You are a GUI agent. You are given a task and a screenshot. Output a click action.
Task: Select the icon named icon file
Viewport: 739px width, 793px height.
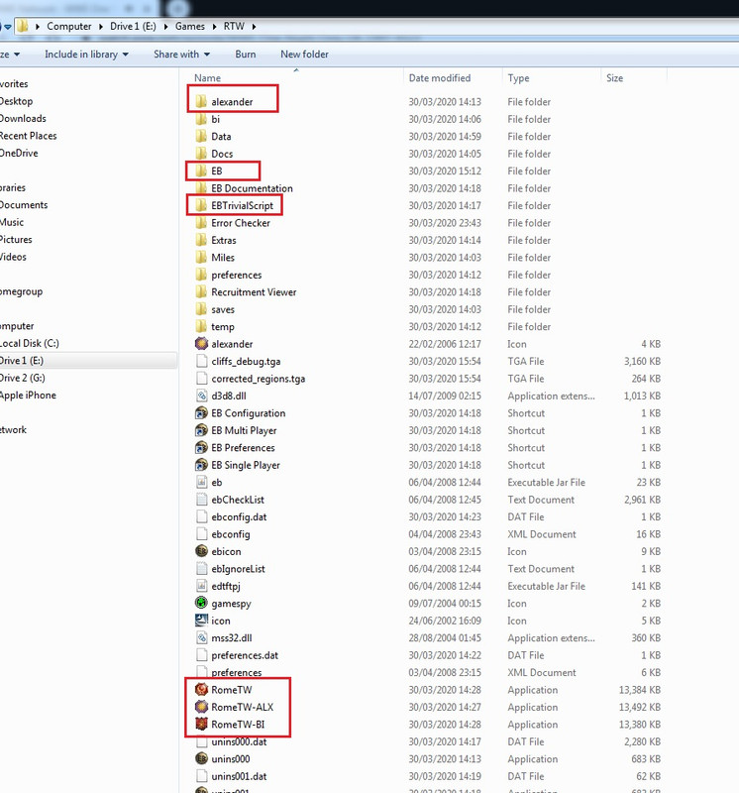[201, 621]
